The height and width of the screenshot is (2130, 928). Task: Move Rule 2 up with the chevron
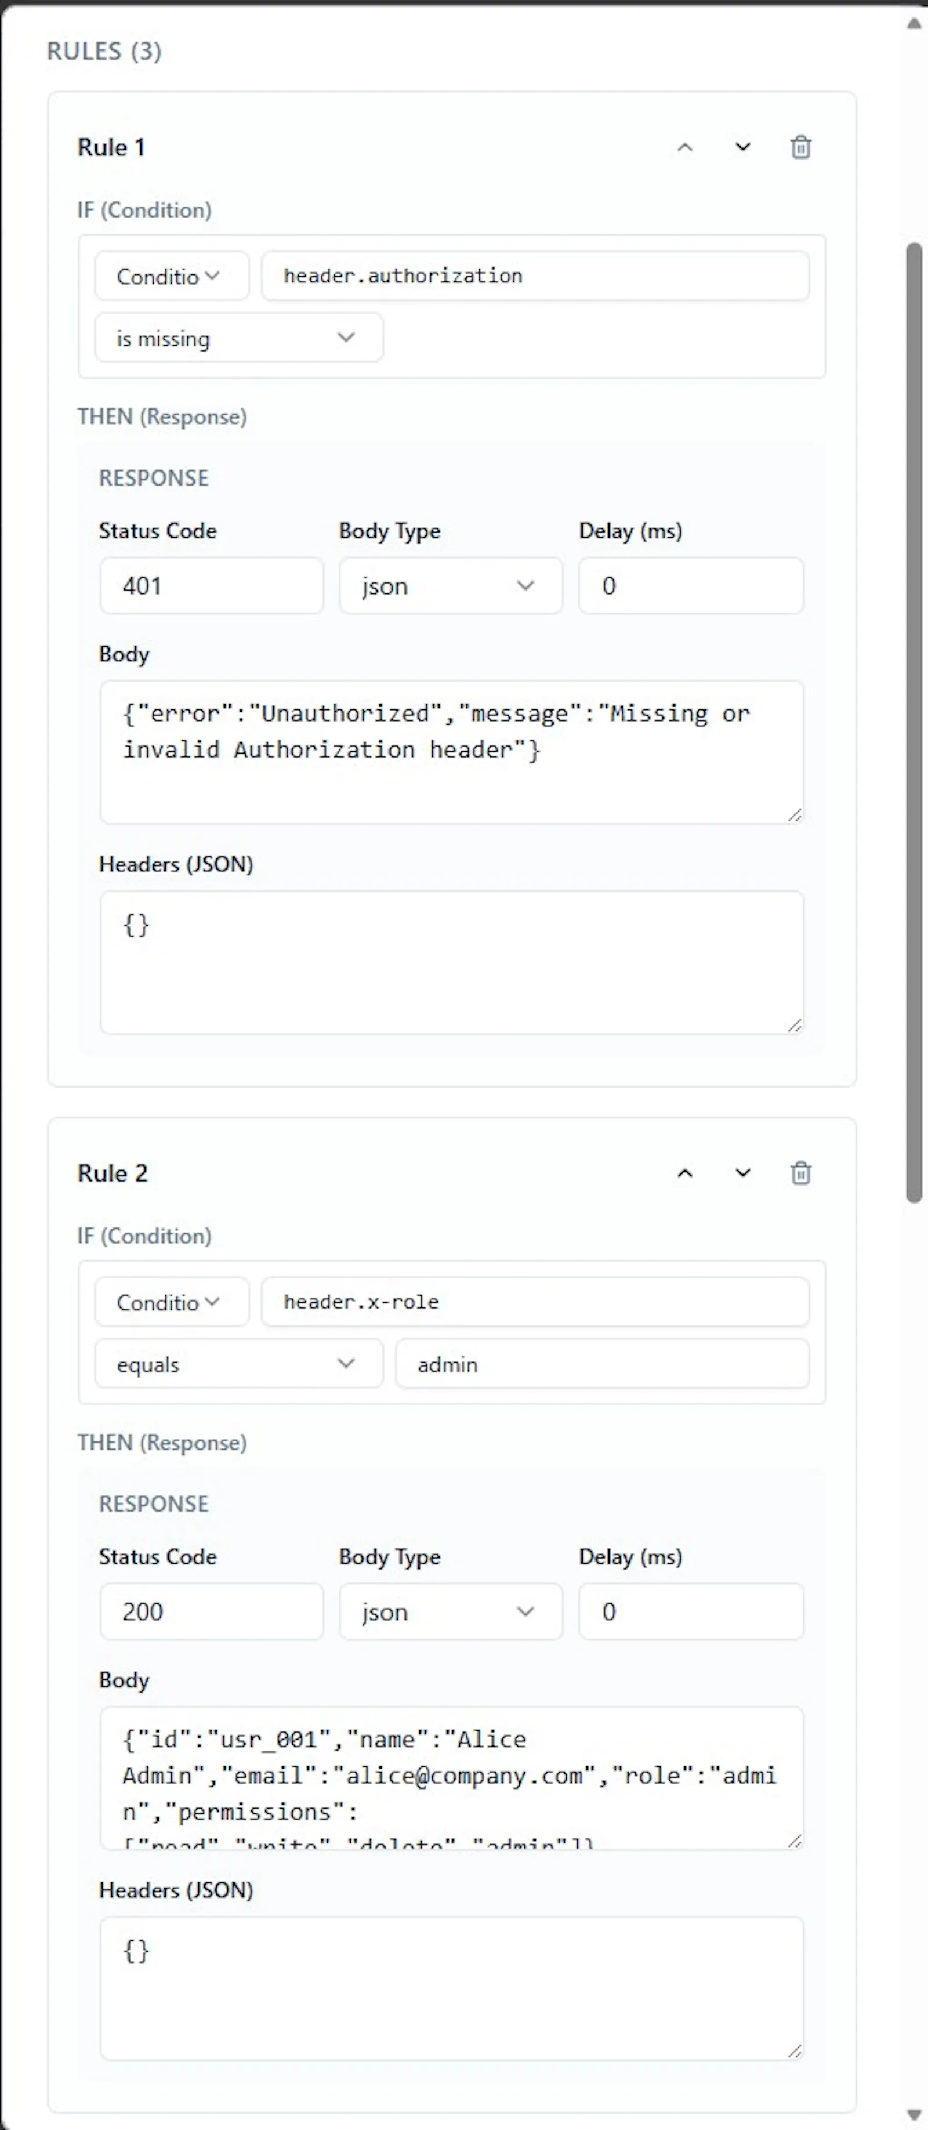tap(685, 1173)
